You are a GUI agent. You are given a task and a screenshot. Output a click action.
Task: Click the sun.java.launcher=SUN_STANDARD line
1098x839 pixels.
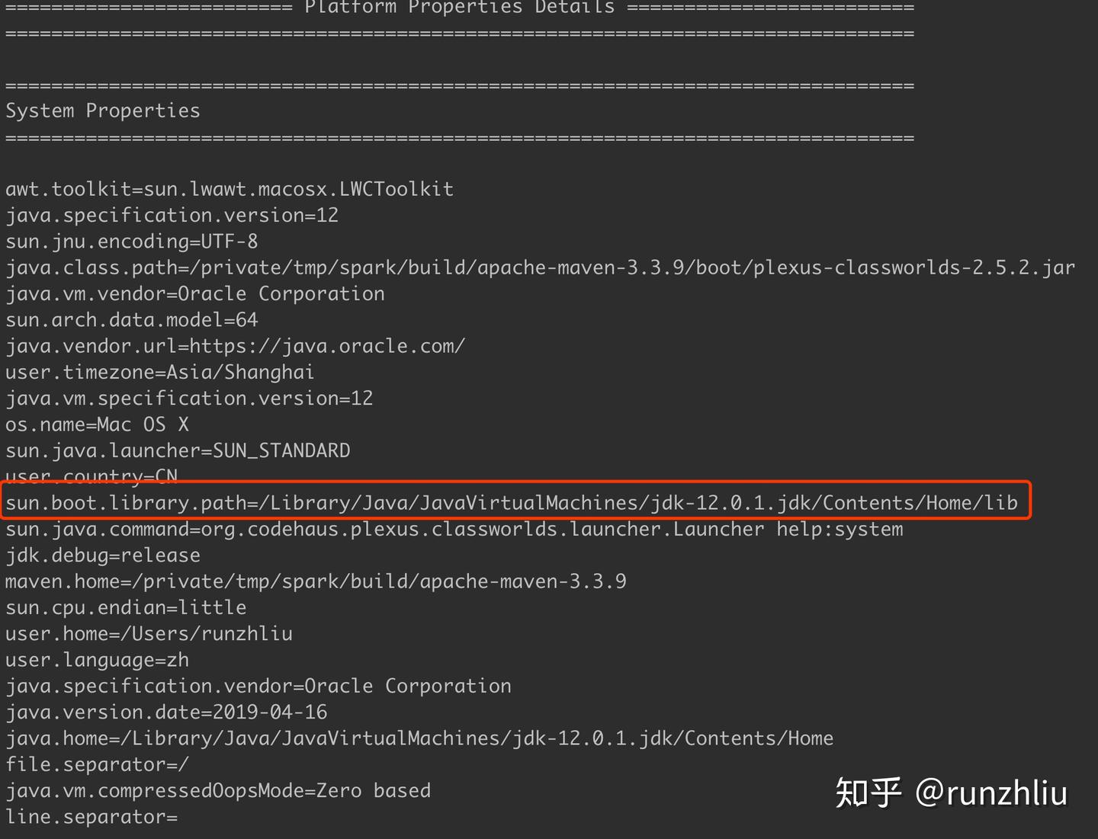pyautogui.click(x=178, y=451)
